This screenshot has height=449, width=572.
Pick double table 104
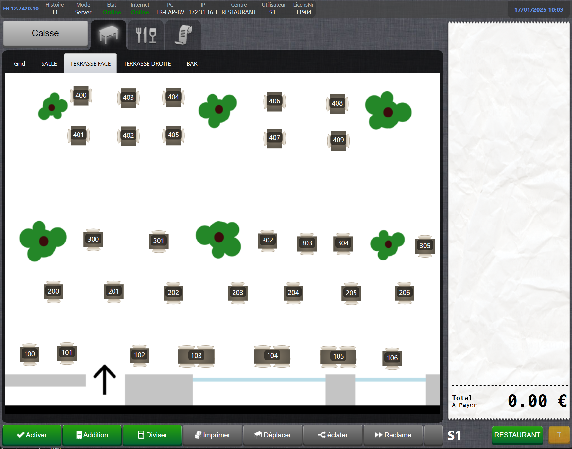pyautogui.click(x=272, y=356)
